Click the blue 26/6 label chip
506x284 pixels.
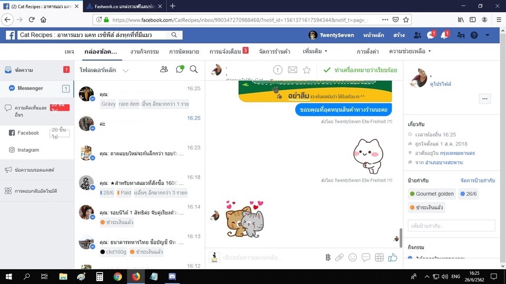468,194
